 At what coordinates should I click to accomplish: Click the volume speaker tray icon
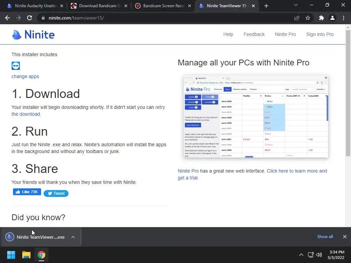click(x=319, y=255)
